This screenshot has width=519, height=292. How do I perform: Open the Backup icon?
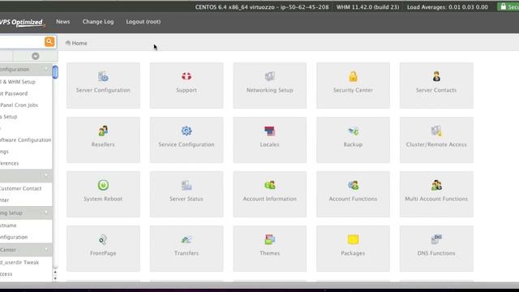353,131
